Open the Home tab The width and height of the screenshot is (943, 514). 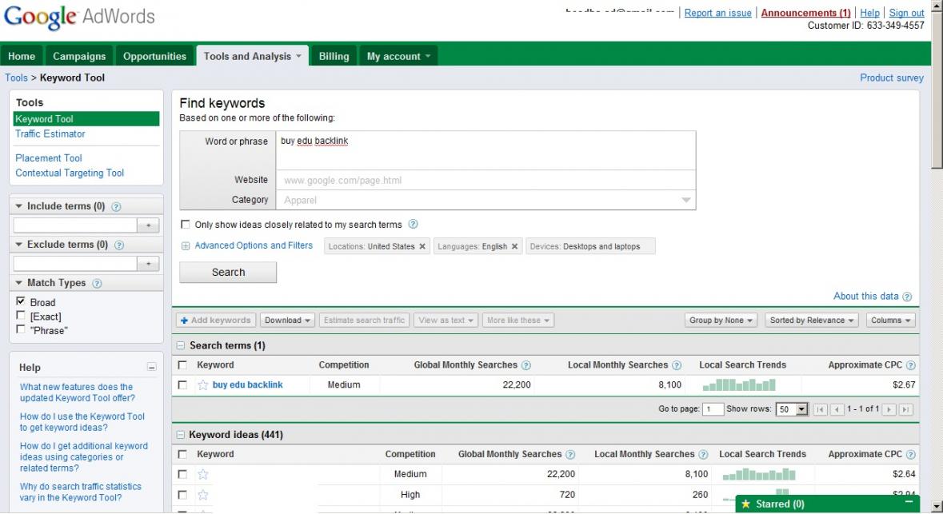tap(22, 56)
